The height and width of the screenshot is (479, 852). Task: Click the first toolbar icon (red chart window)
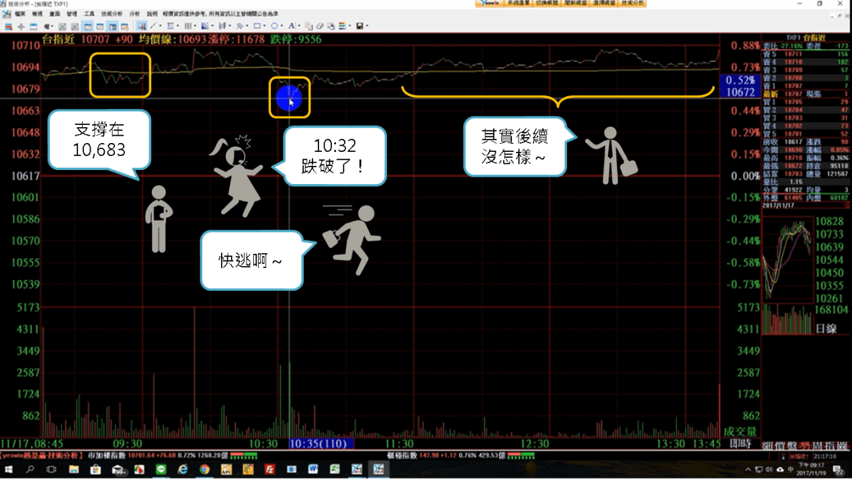click(8, 26)
